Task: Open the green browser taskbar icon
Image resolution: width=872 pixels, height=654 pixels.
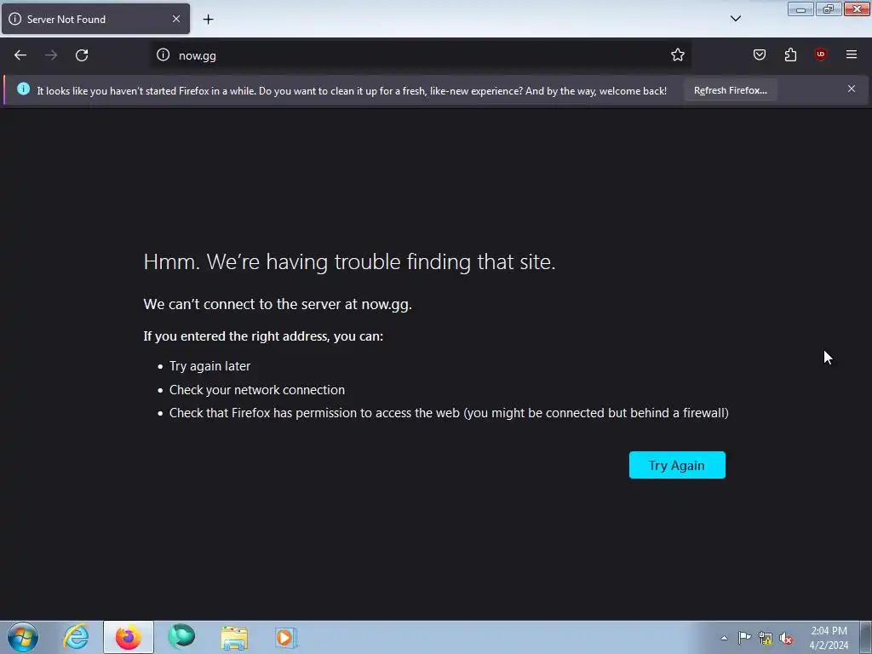Action: click(181, 637)
